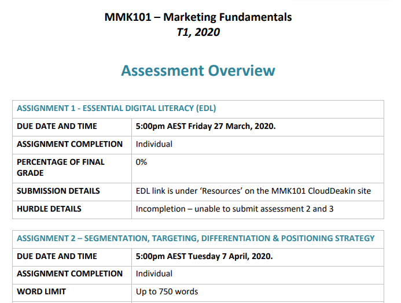401x303 pixels.
Task: Select the Assignment 1 Essential Digital Literacy header
Action: (x=116, y=108)
